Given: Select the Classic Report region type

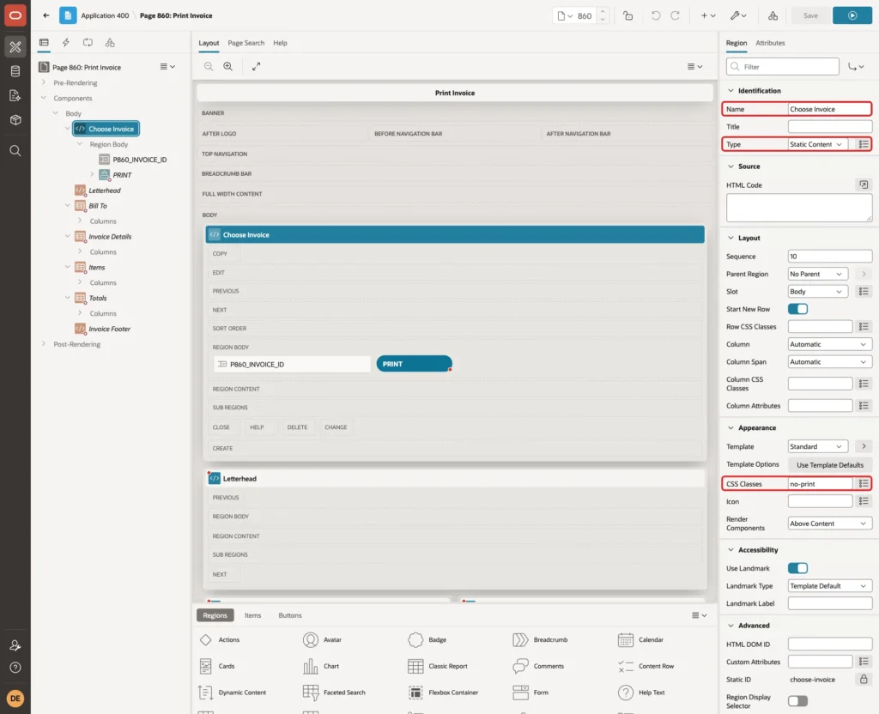Looking at the screenshot, I should 439,666.
